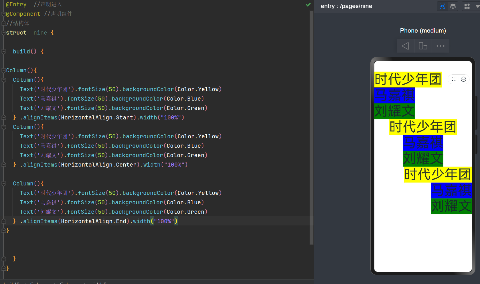The width and height of the screenshot is (480, 284).
Task: Click fold end marker on HorizontalAlign.End line
Action: click(x=4, y=221)
